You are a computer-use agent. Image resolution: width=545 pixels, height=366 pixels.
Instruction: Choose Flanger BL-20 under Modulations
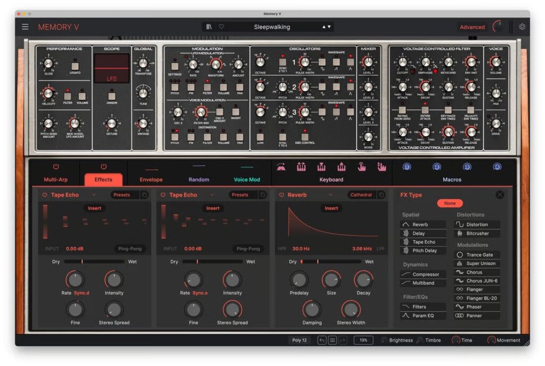pos(477,298)
